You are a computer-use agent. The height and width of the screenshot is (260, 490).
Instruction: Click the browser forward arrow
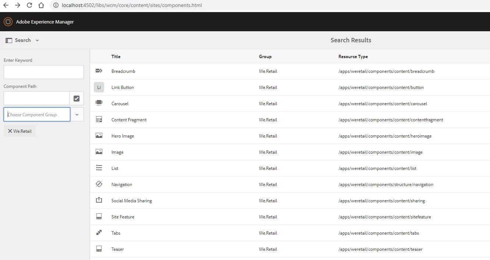17,5
